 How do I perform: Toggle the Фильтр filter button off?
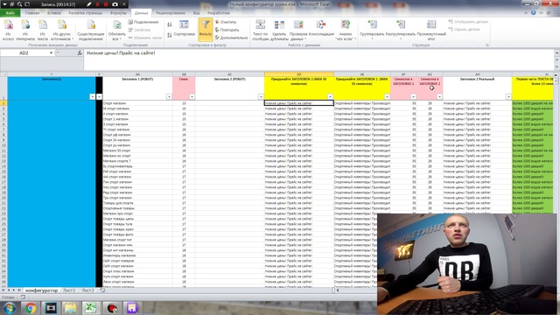206,29
